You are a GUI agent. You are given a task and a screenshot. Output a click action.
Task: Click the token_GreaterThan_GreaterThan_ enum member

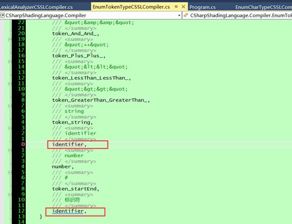pos(101,100)
